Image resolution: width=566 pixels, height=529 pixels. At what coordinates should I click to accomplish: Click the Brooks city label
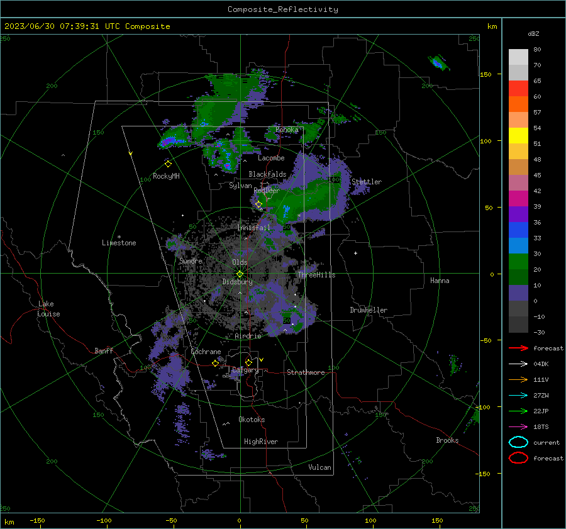(x=447, y=440)
